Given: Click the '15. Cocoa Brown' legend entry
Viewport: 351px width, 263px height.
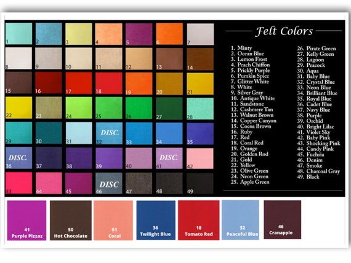Looking at the screenshot, I should pos(251,126).
